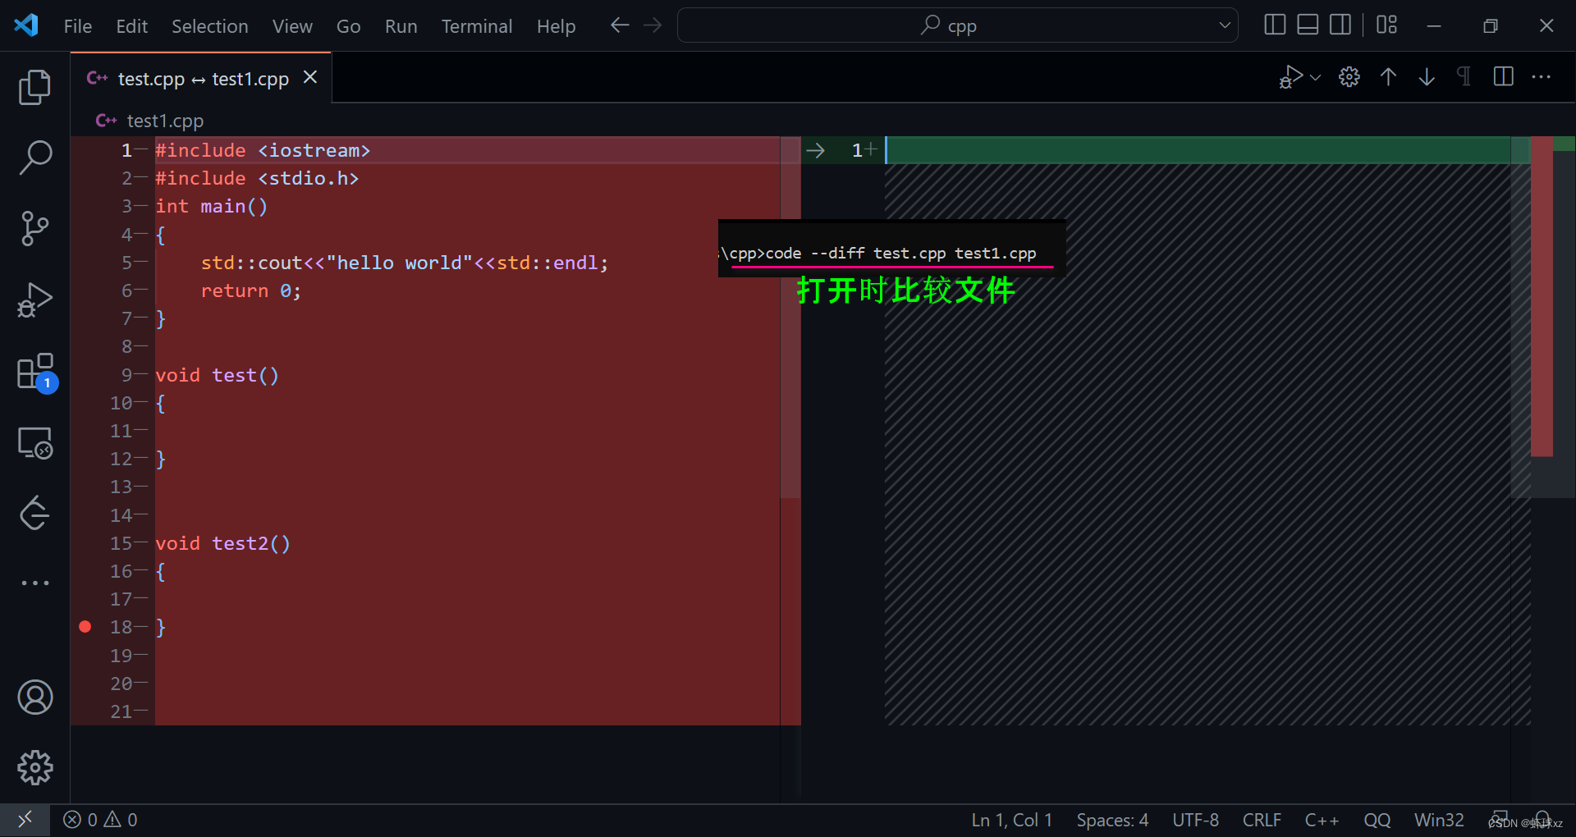Change CRLF end of line sequence
This screenshot has height=837, width=1576.
[1262, 820]
